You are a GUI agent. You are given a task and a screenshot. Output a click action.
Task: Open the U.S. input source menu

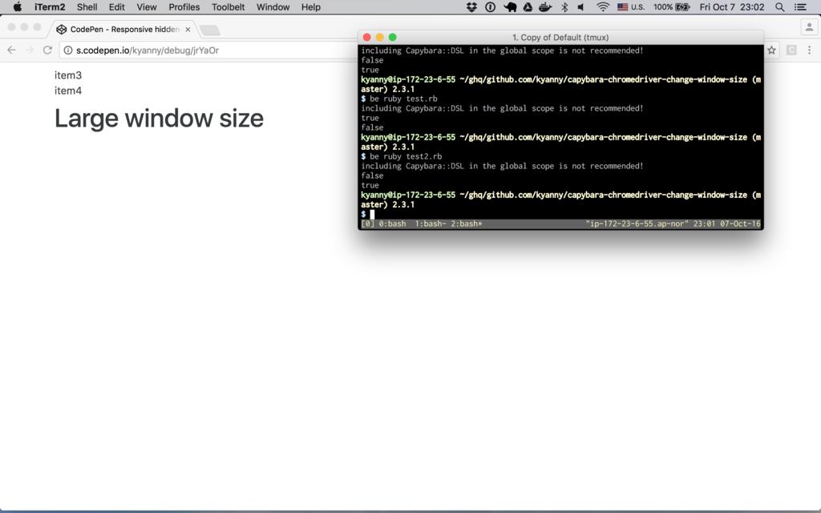tap(631, 6)
